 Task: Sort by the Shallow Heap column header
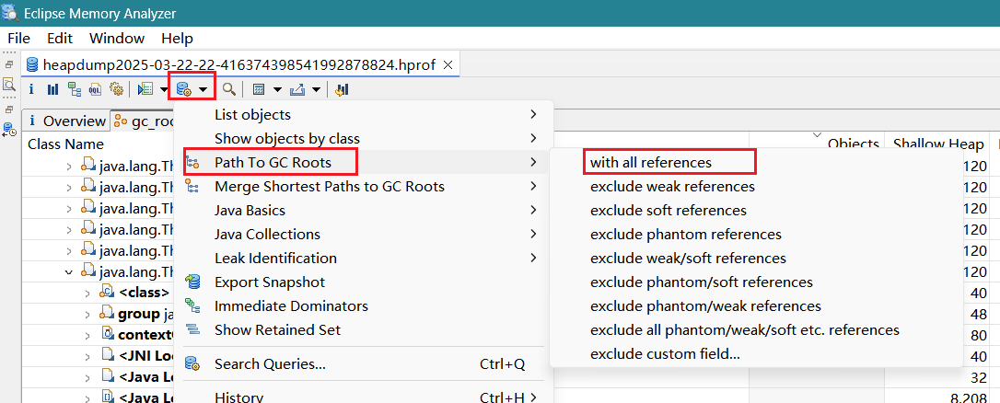(939, 144)
